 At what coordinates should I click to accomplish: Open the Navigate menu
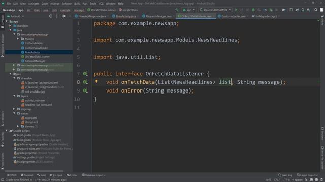34,4
